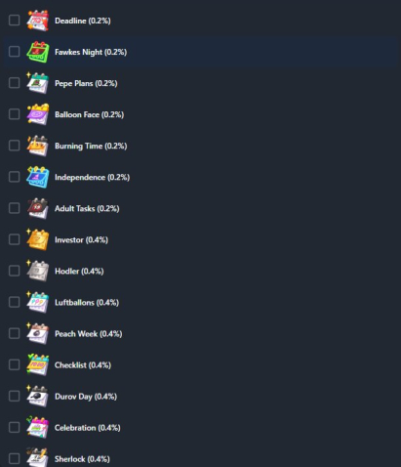Click the purple Balloon Face icon

pos(38,114)
